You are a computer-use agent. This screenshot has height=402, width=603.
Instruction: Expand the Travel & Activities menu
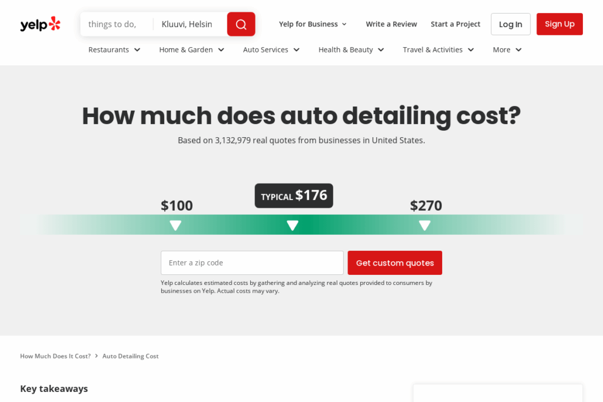[x=438, y=50]
